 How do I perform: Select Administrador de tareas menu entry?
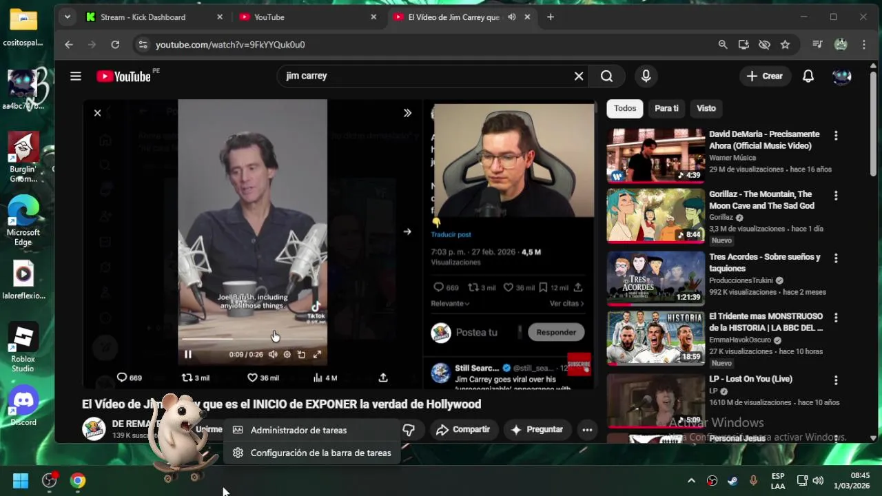point(311,430)
